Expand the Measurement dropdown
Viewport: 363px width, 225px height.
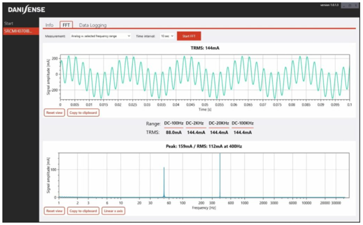[100, 36]
